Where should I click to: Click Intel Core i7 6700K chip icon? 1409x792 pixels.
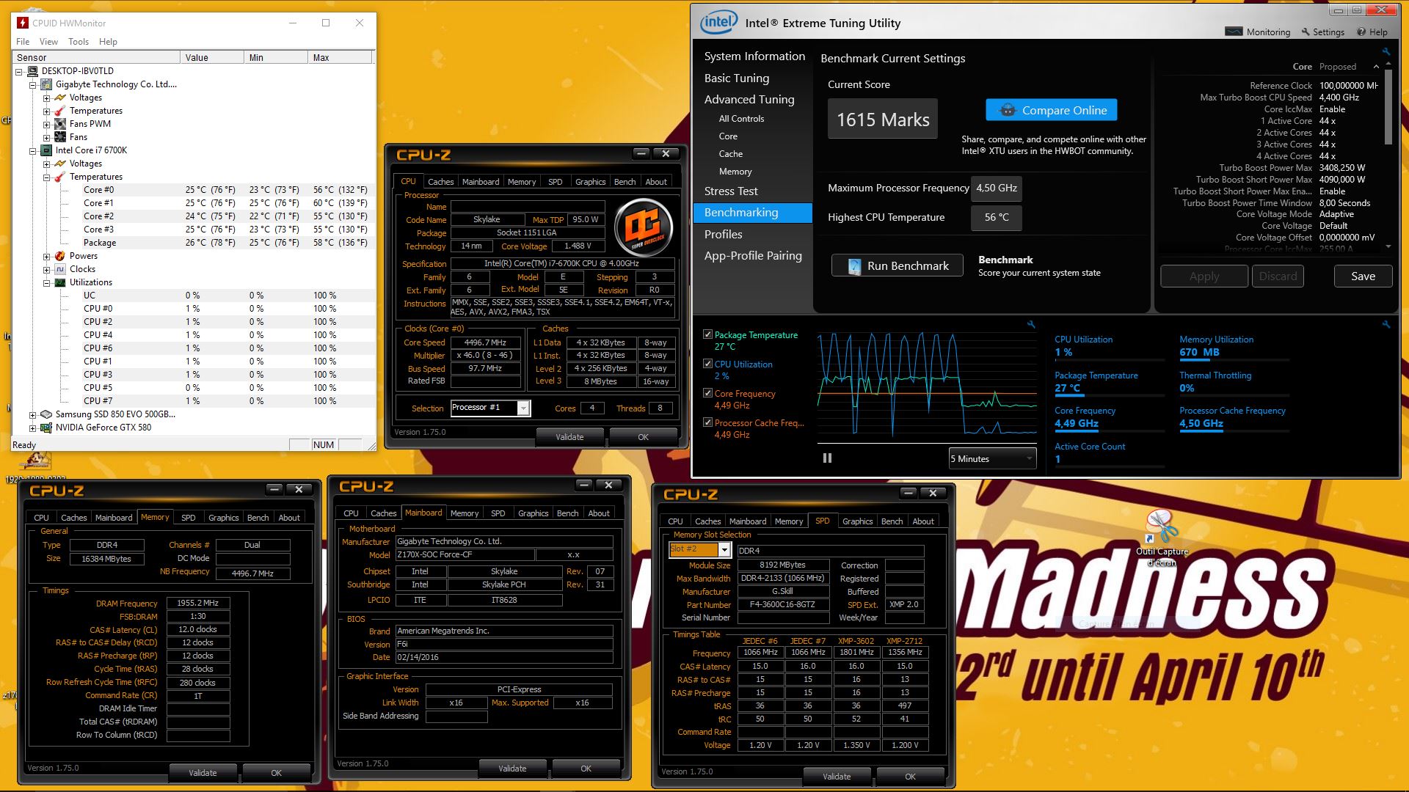point(46,150)
